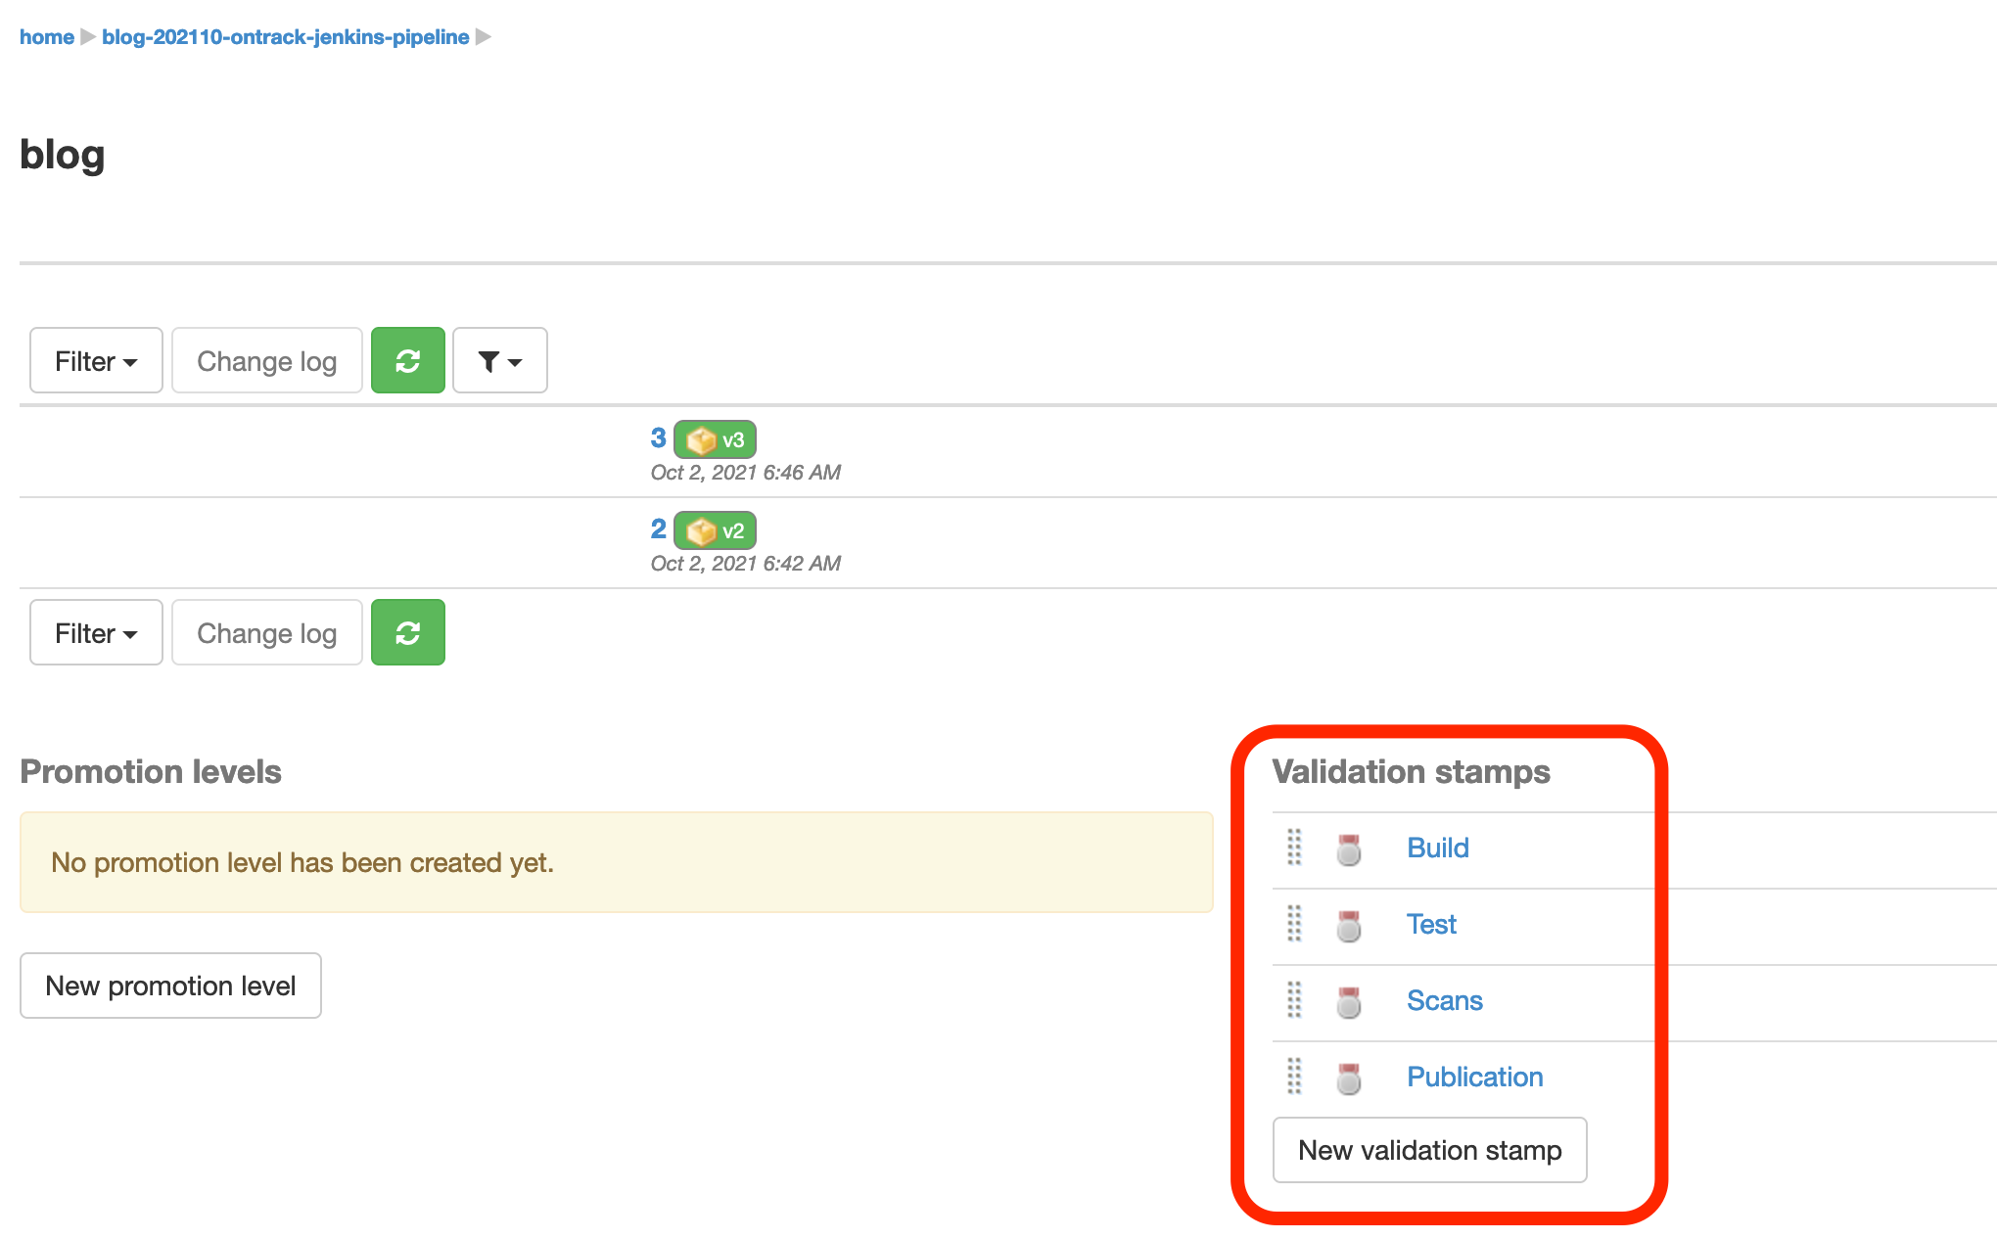Expand the funnel filter dropdown

click(499, 361)
